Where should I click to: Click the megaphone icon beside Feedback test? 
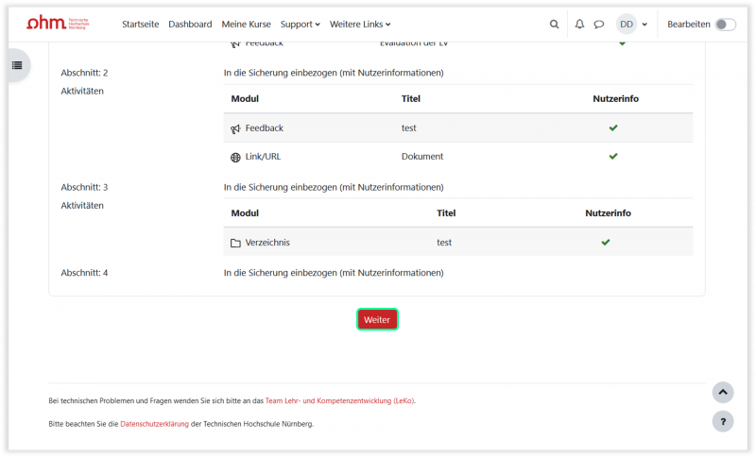point(235,128)
